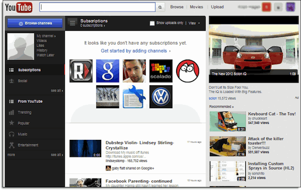Select the Google g channel icon
Screen dimensions: 301x190
coord(108,71)
